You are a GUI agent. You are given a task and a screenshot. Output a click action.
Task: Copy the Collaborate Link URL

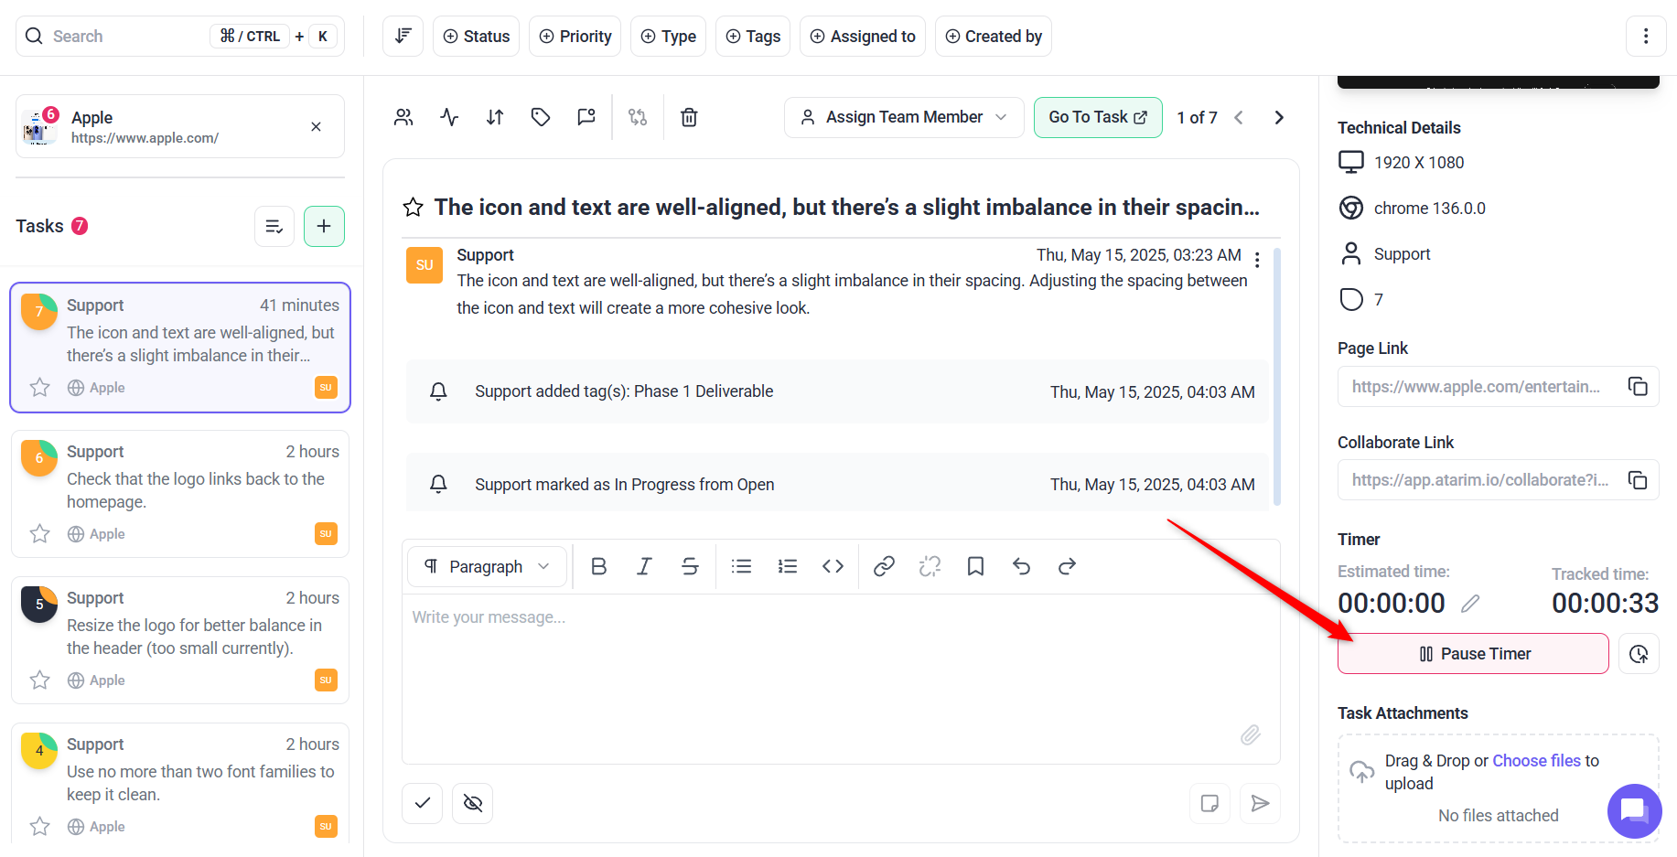point(1638,480)
